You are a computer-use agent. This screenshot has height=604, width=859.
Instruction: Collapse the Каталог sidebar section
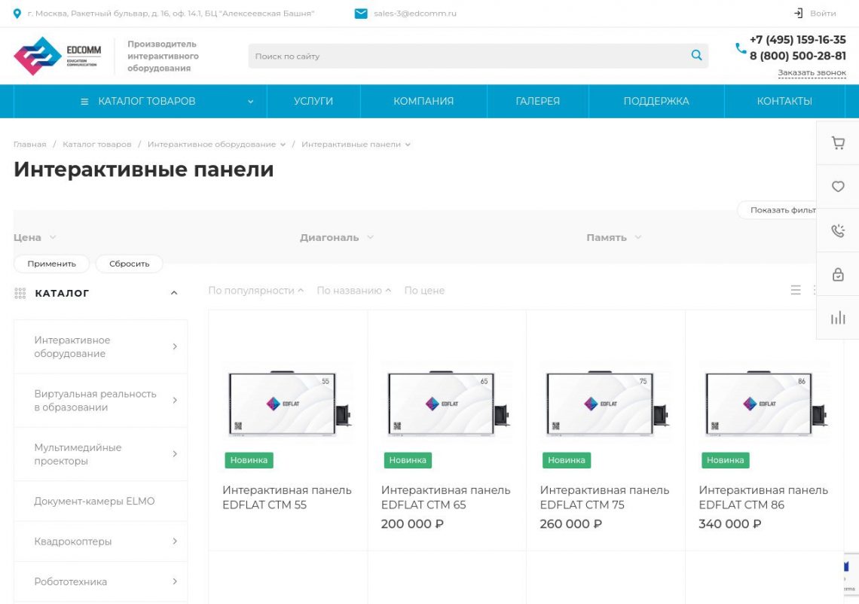point(174,293)
